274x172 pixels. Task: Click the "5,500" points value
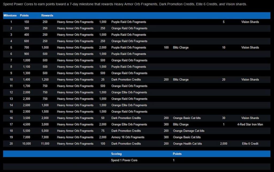pyautogui.click(x=26, y=131)
